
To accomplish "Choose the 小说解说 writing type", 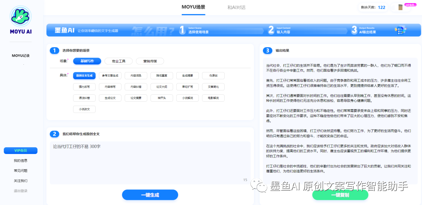I will click(188, 98).
